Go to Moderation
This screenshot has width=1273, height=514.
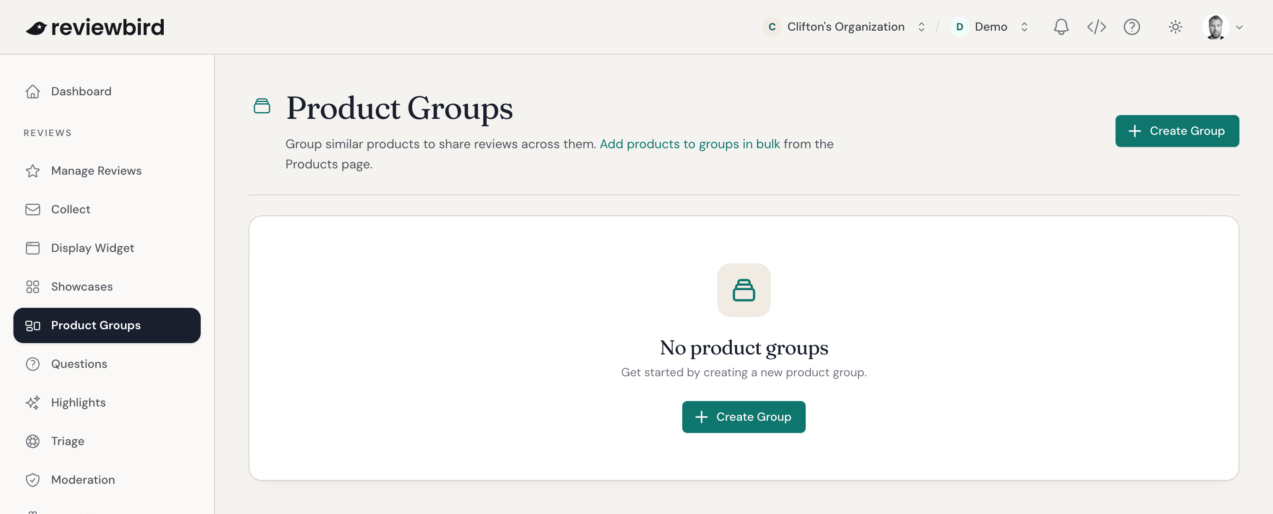[107, 480]
